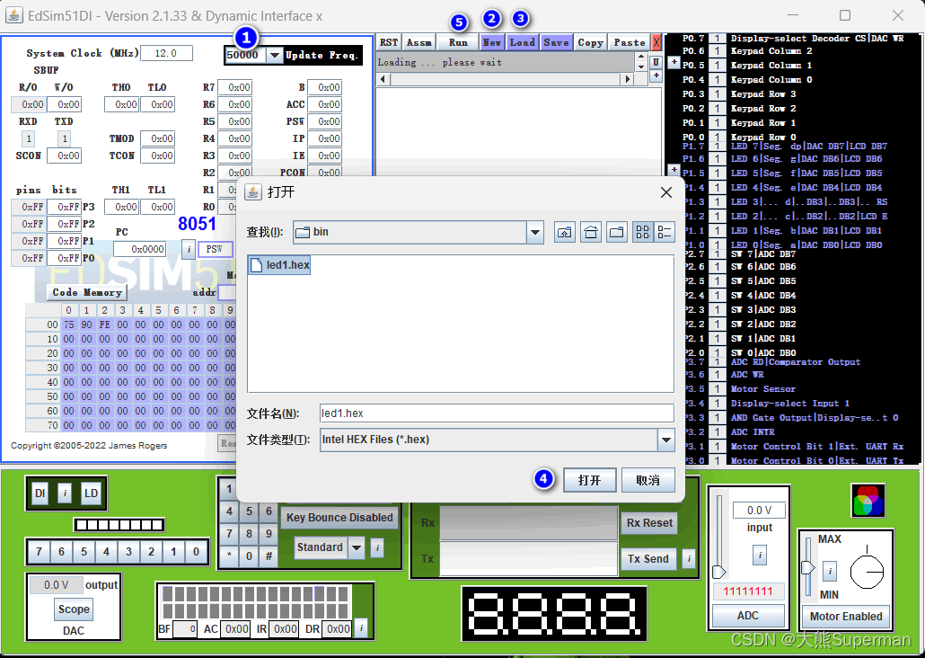This screenshot has height=658, width=925.
Task: Open the update frequency 50000 dropdown
Action: point(274,55)
